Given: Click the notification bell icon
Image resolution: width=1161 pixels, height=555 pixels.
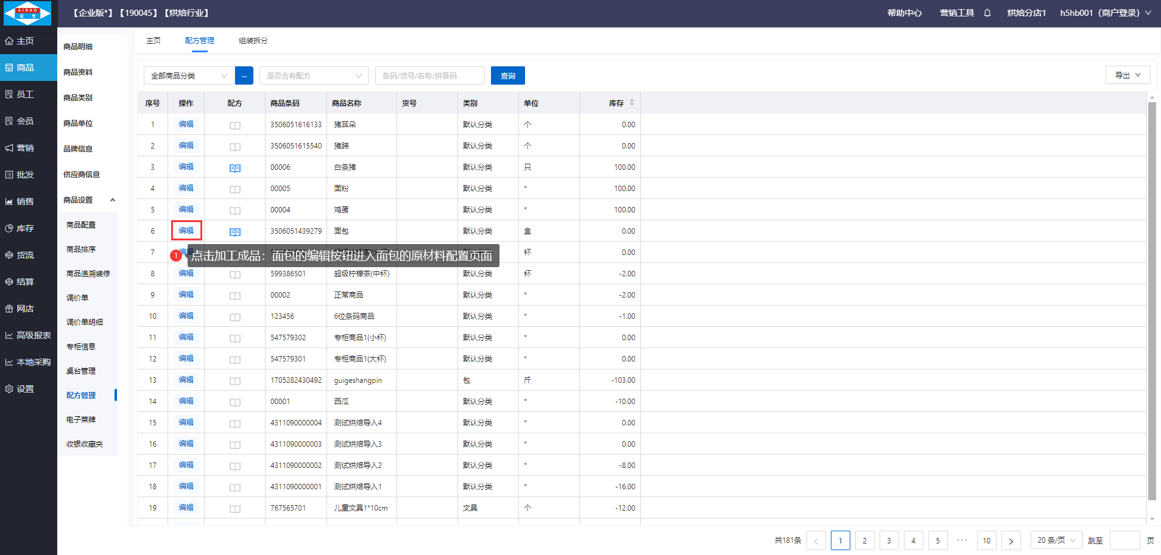Looking at the screenshot, I should click(987, 13).
